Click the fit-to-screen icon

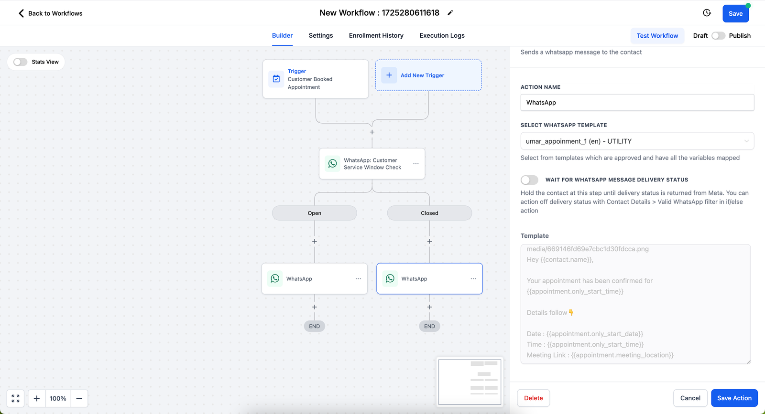(16, 398)
